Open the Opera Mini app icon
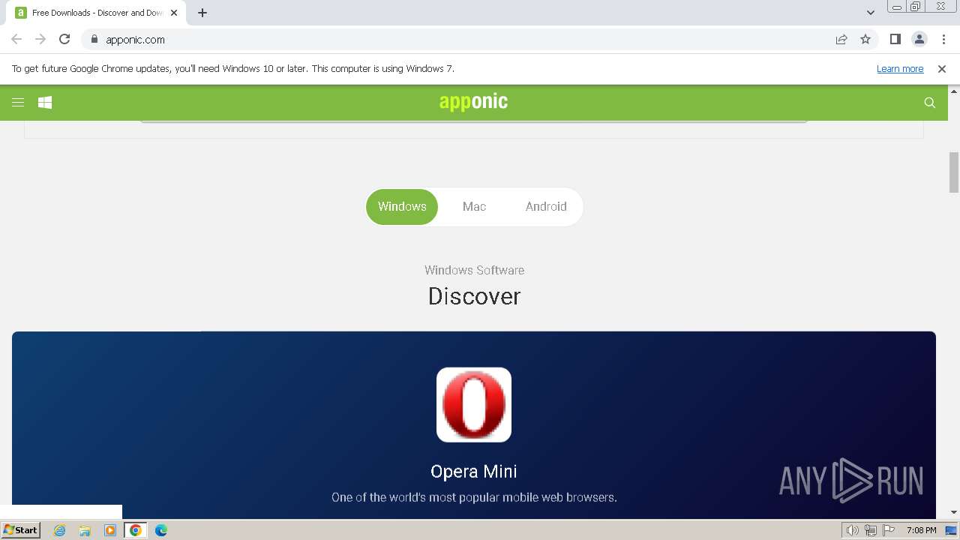This screenshot has height=540, width=960. pyautogui.click(x=474, y=405)
